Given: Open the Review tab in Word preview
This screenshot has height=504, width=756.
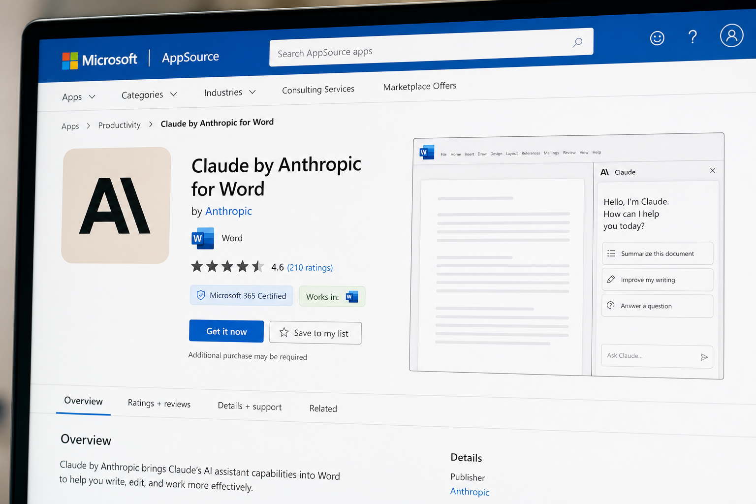Looking at the screenshot, I should tap(569, 153).
